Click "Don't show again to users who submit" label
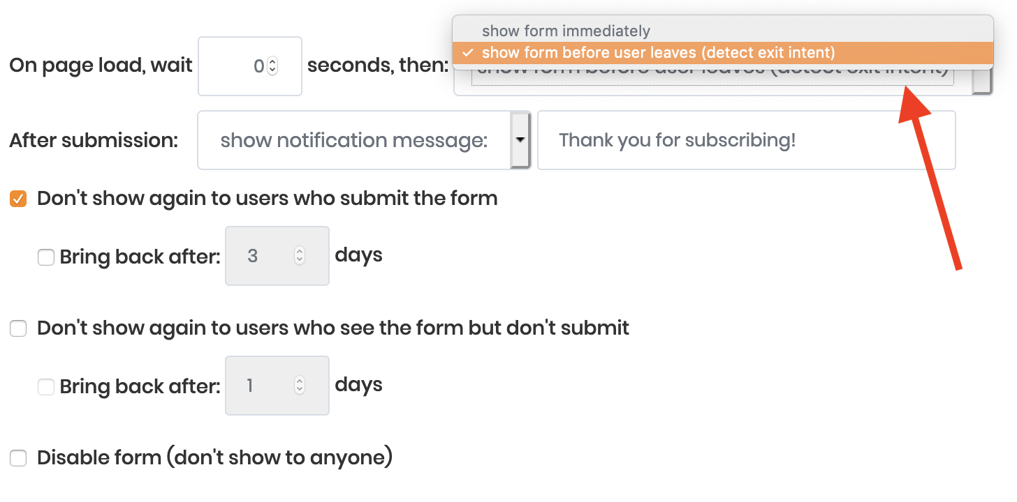The height and width of the screenshot is (502, 1017). 267,199
